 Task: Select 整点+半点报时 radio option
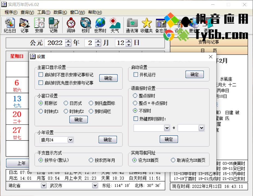pos(135,103)
